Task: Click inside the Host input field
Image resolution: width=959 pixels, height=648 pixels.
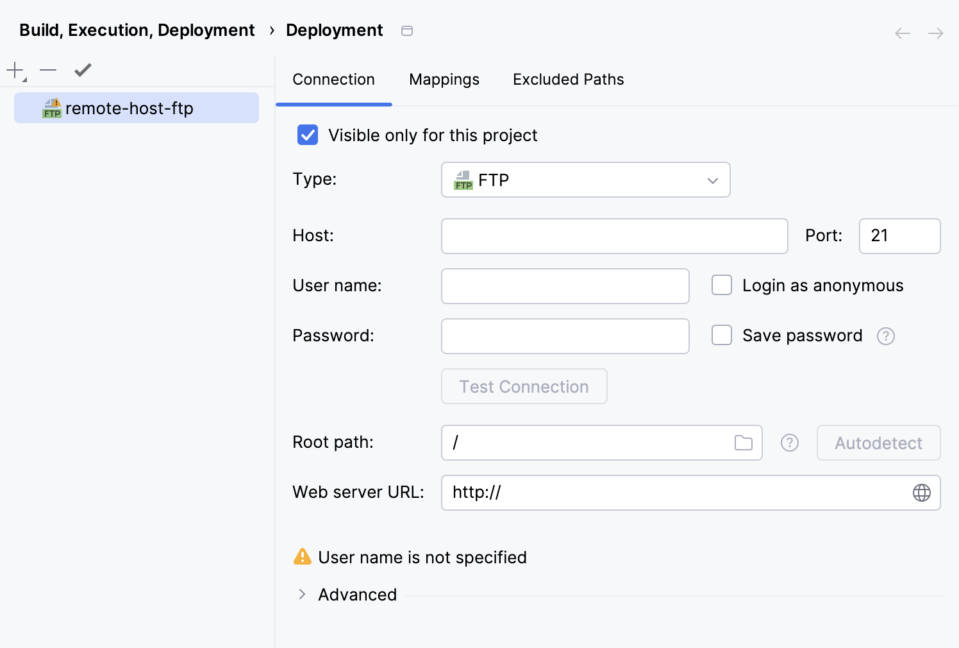Action: click(613, 236)
